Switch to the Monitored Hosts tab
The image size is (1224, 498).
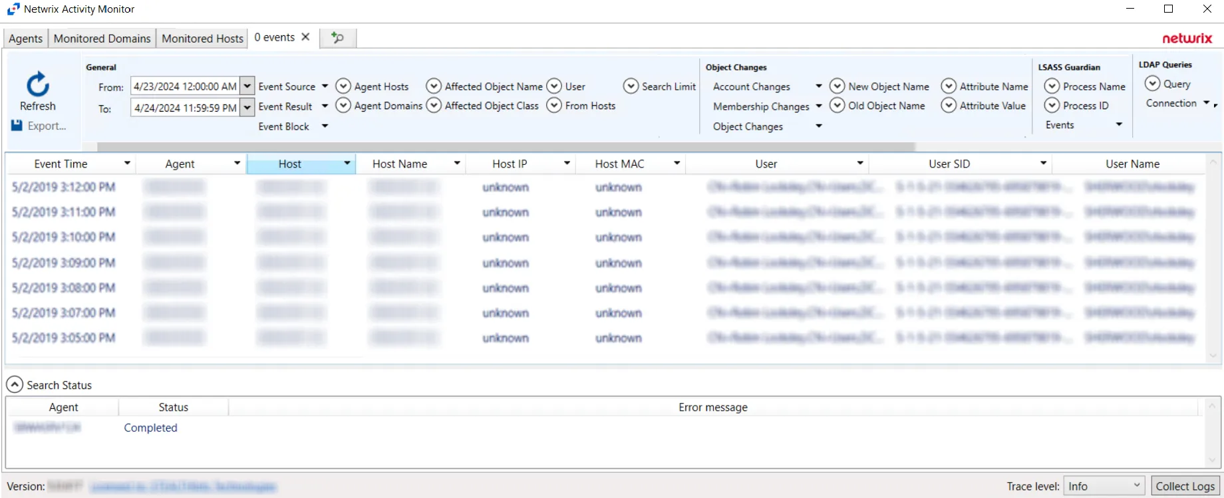pyautogui.click(x=202, y=39)
